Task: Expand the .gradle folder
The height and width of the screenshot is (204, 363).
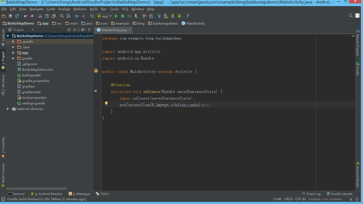Action: click(x=13, y=42)
